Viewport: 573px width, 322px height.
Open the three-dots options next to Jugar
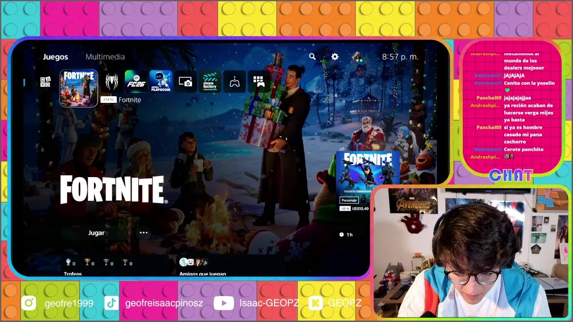click(x=144, y=233)
